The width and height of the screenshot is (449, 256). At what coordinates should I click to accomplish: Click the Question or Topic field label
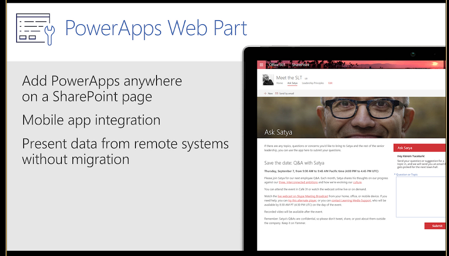tap(406, 174)
